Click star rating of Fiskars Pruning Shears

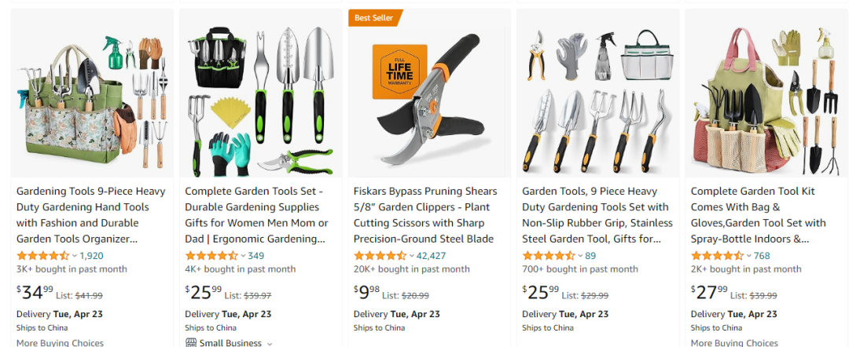tap(380, 256)
